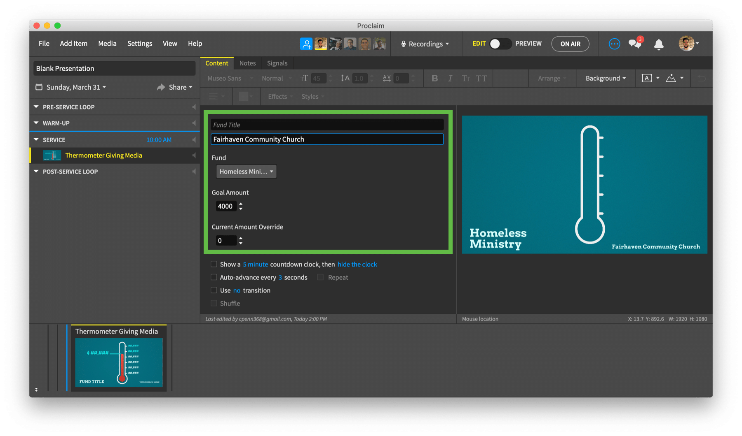Click the Bold formatting icon
The height and width of the screenshot is (436, 742).
point(434,78)
